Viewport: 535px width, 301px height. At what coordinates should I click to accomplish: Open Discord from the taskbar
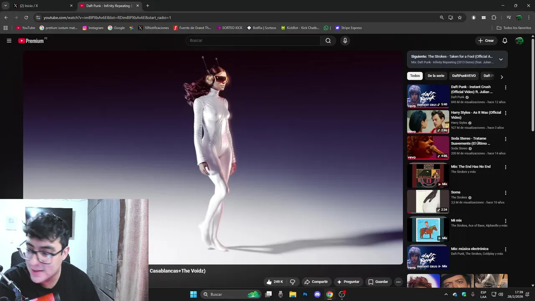click(x=317, y=294)
